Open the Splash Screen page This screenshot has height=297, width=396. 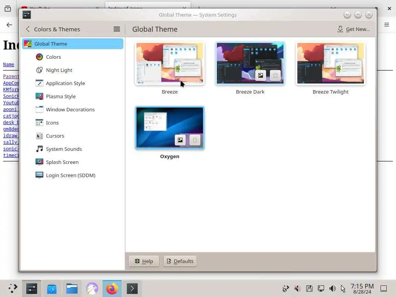tap(73, 162)
